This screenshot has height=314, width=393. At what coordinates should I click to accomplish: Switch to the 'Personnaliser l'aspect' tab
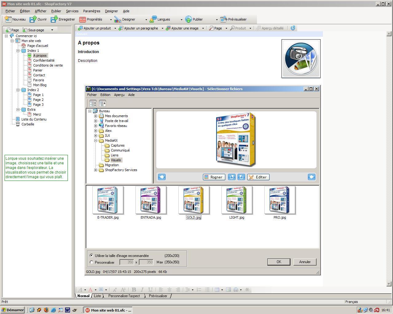click(x=124, y=296)
